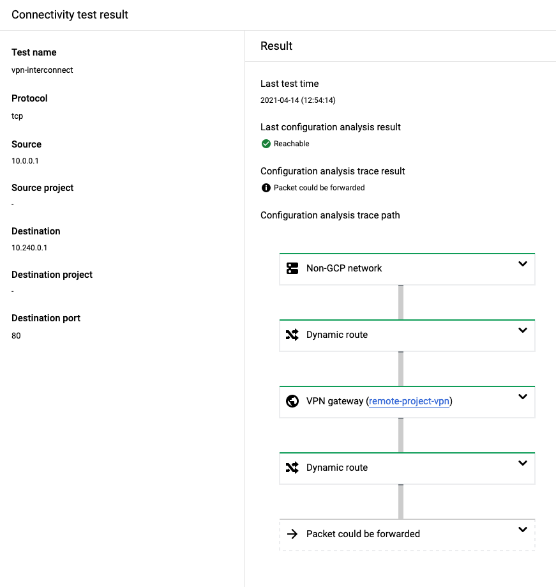Click the info icon beside Packet could be forwarded

point(266,187)
